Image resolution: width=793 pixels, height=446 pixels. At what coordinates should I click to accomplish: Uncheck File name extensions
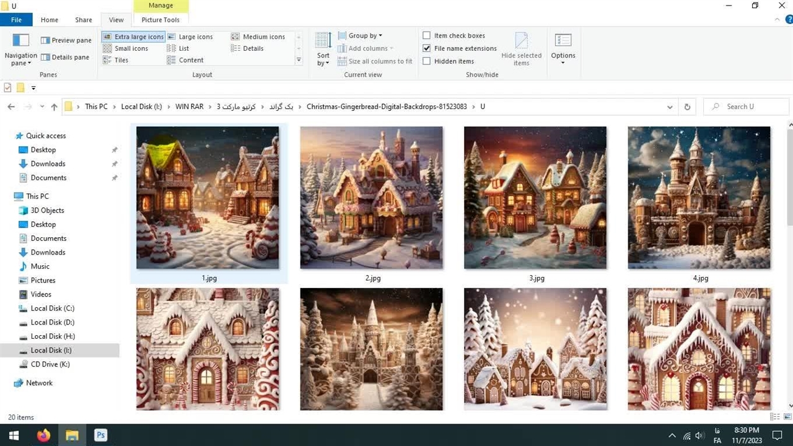coord(427,48)
